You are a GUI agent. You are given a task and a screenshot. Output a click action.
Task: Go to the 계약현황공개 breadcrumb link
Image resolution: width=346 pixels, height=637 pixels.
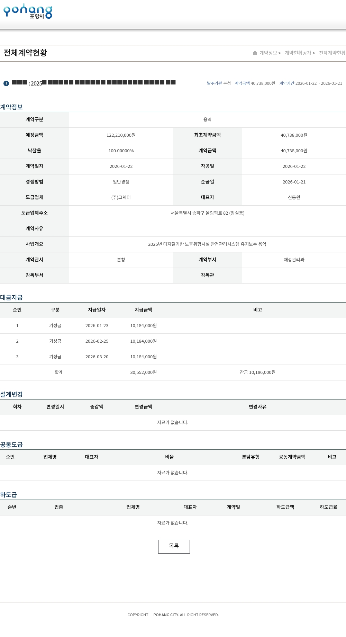tap(298, 53)
